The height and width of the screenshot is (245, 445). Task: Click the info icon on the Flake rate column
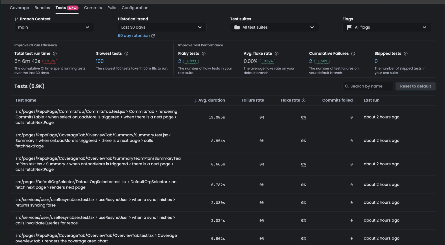(x=303, y=100)
